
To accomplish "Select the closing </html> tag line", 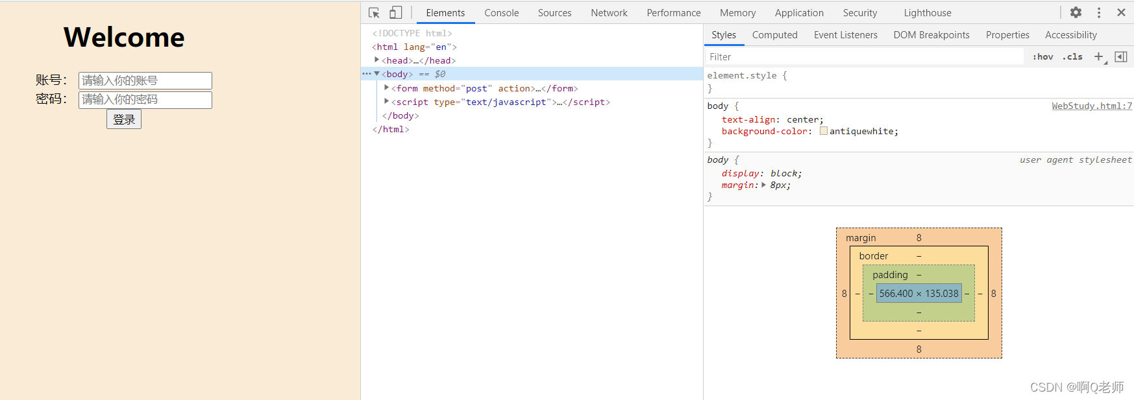I will click(x=391, y=129).
